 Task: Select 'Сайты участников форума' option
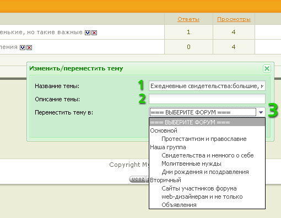click(207, 188)
